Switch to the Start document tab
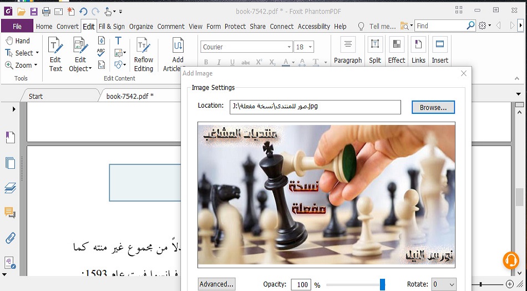The image size is (527, 291). point(36,96)
